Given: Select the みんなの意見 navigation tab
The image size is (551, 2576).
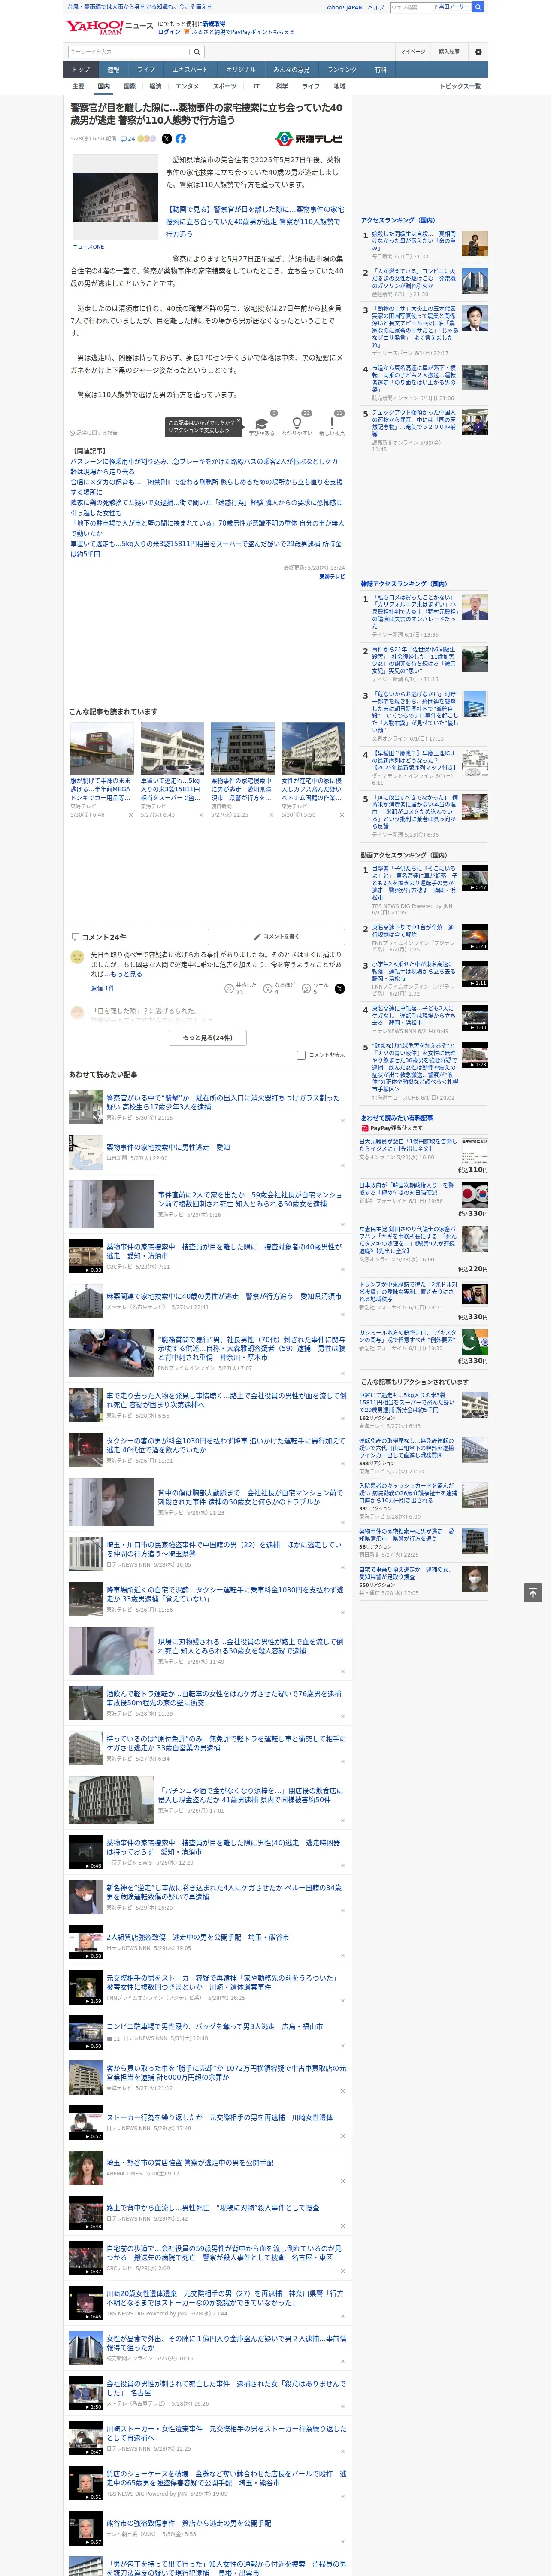Looking at the screenshot, I should point(292,69).
